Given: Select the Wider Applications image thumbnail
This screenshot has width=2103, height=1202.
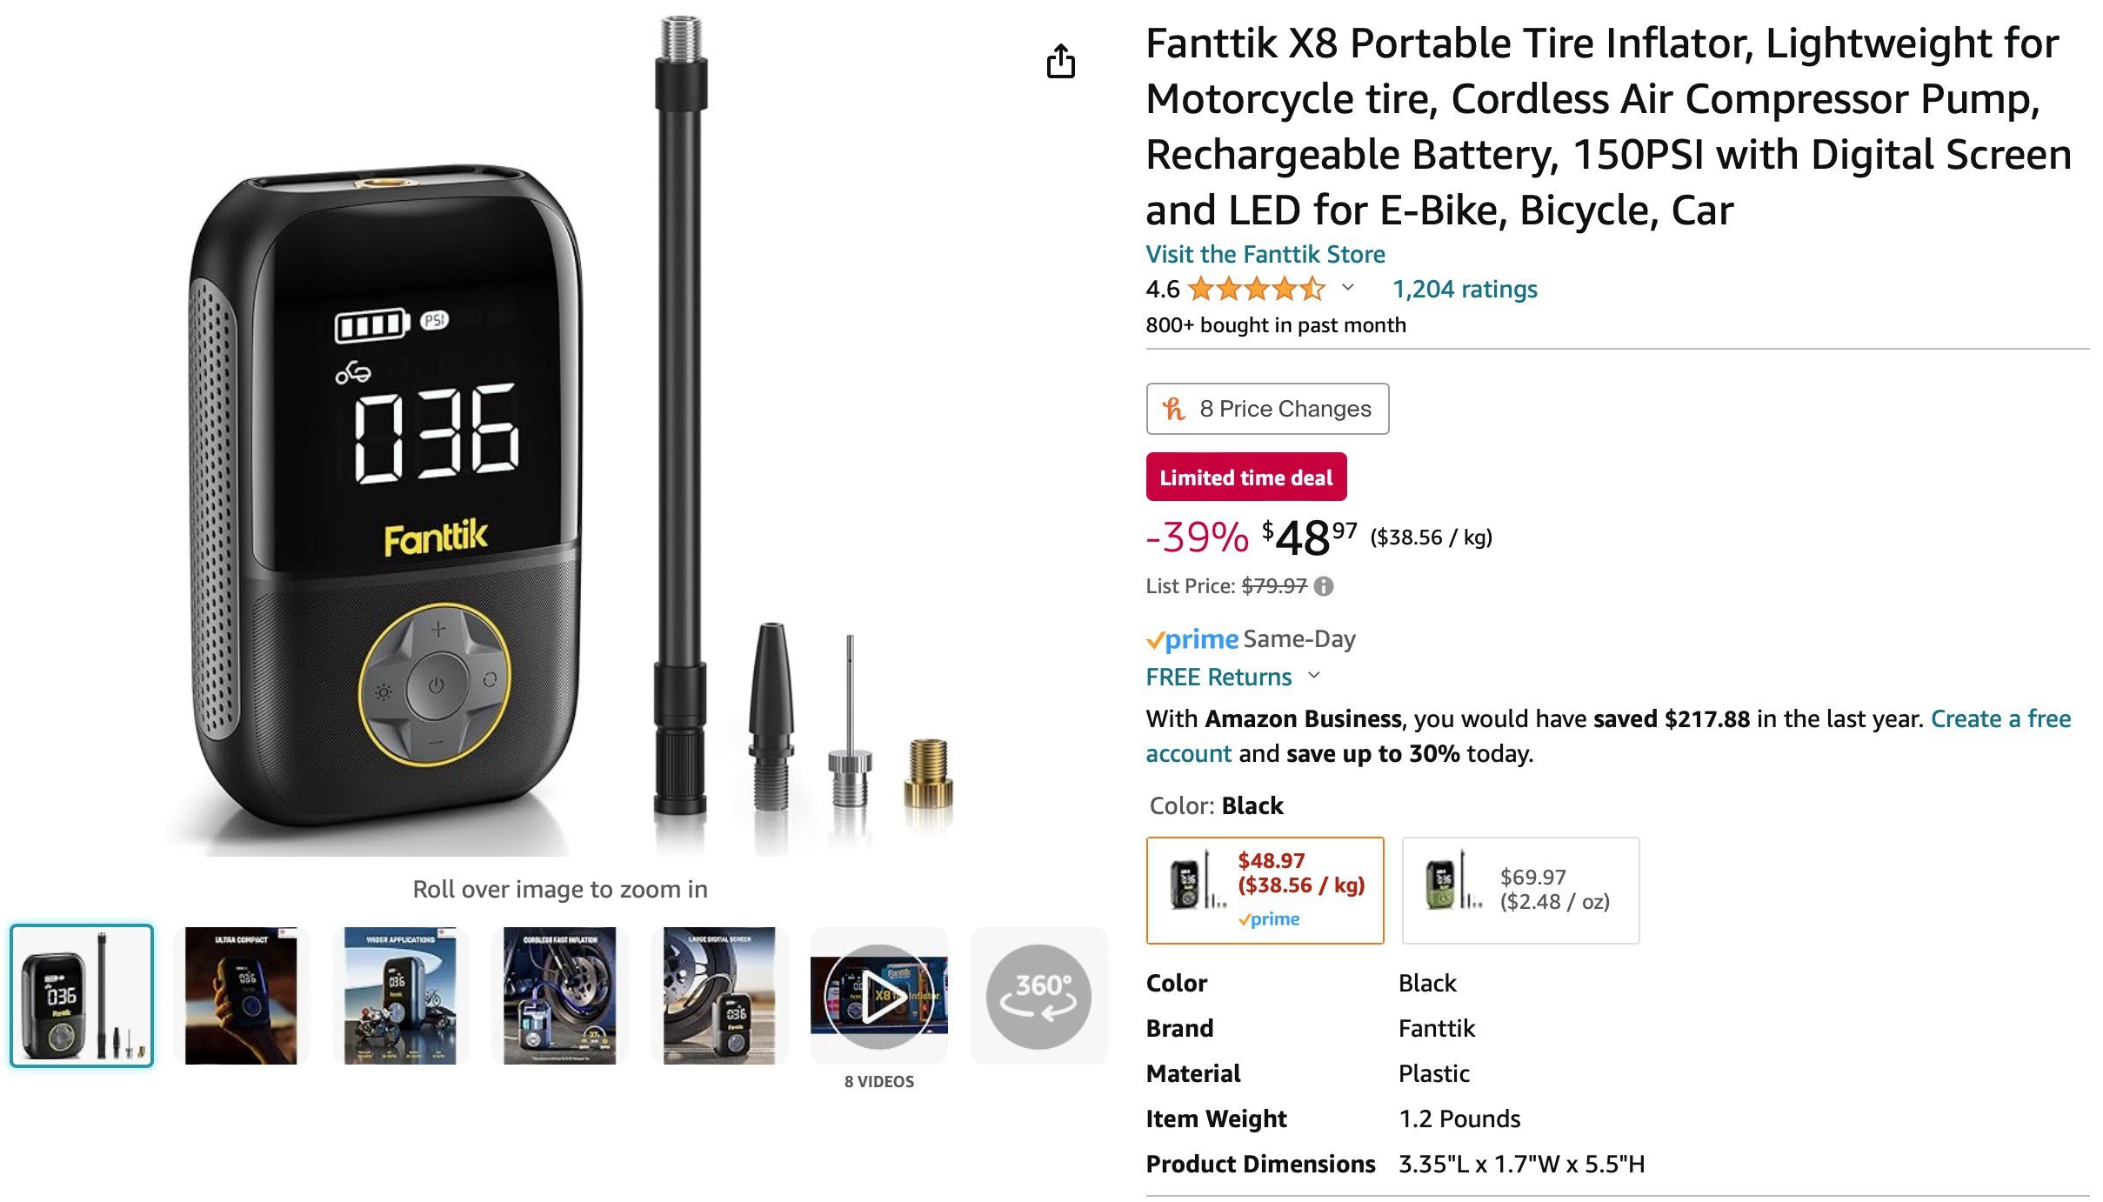Looking at the screenshot, I should click(x=400, y=996).
